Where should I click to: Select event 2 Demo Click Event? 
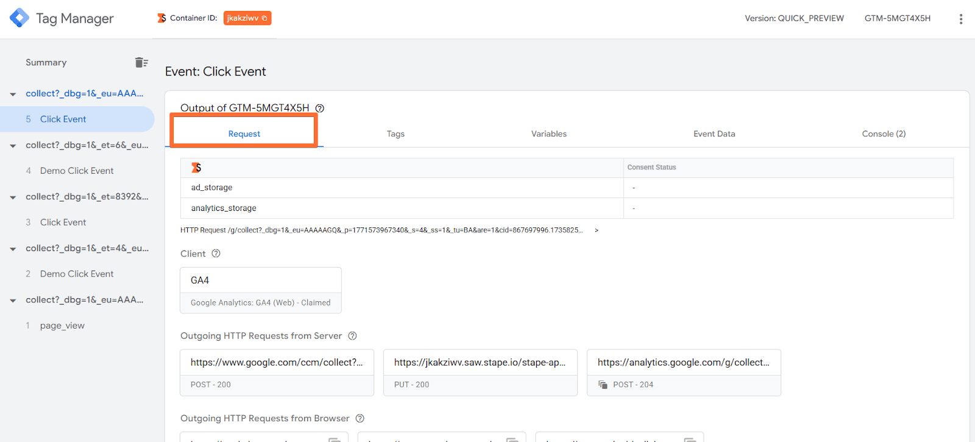click(77, 274)
